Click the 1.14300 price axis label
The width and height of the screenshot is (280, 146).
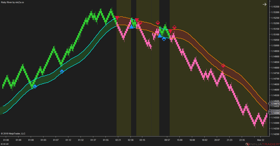tap(275, 123)
